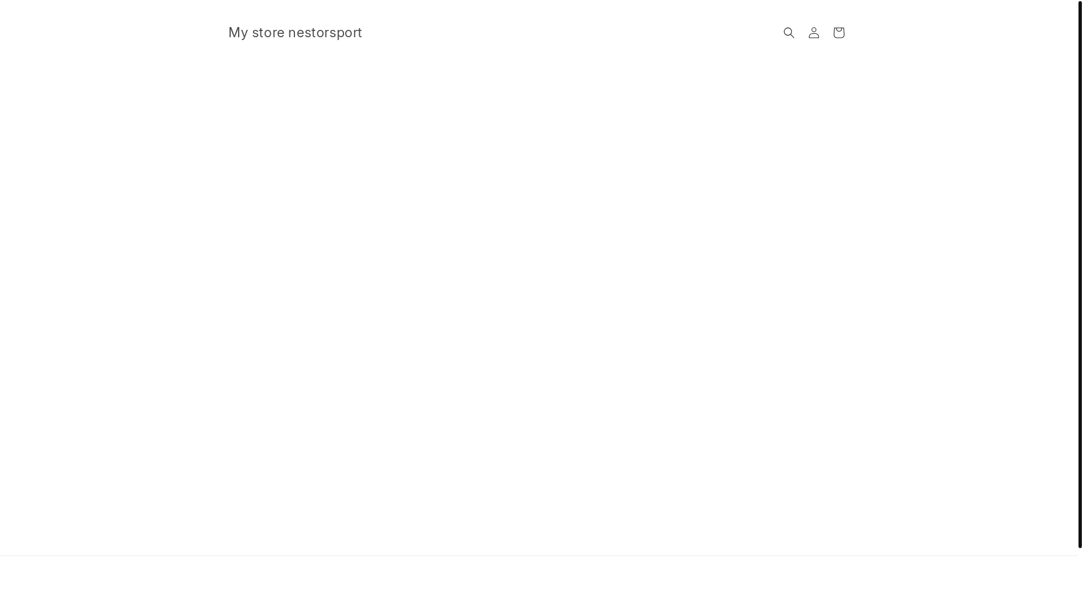This screenshot has width=1083, height=609.
Task: Select the "My store nestorsport" title text
Action: tap(295, 33)
